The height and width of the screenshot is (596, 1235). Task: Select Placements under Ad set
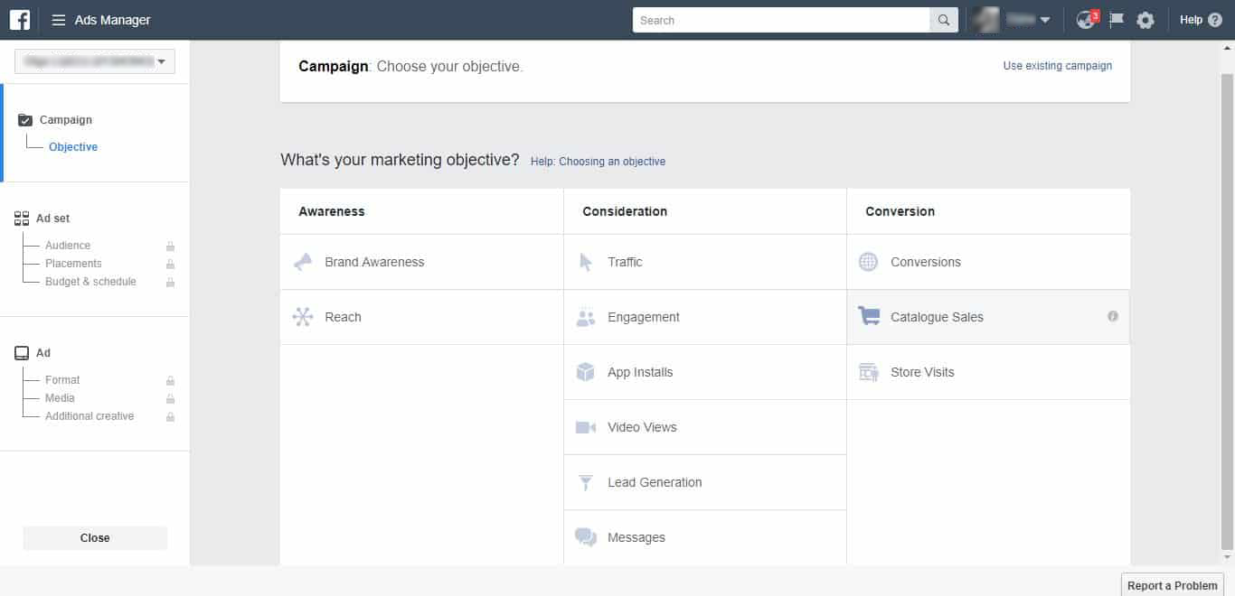73,264
